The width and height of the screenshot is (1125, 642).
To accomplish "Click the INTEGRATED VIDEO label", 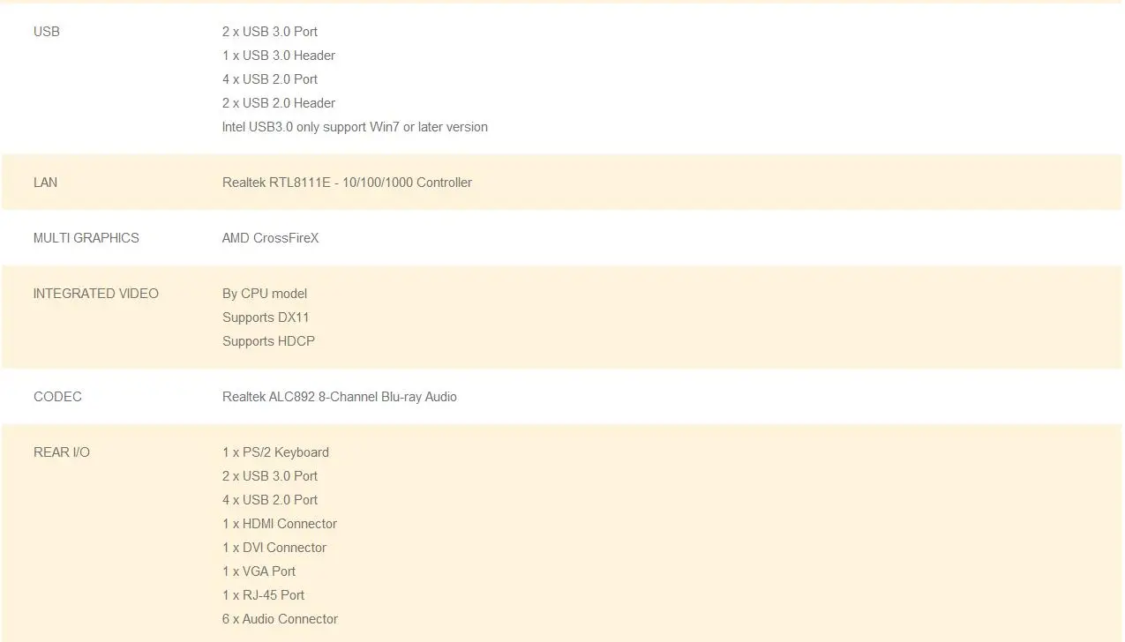I will (96, 294).
